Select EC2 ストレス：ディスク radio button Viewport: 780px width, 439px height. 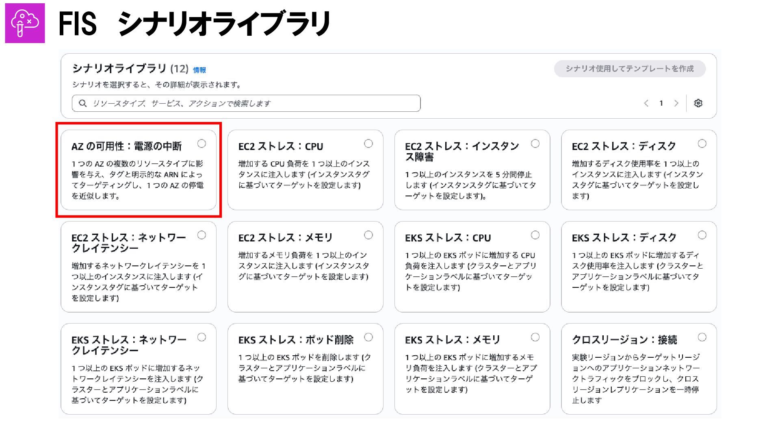tap(702, 143)
